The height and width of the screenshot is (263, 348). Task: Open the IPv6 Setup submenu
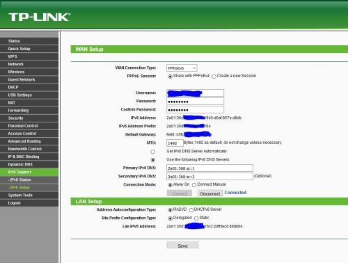tap(29, 187)
